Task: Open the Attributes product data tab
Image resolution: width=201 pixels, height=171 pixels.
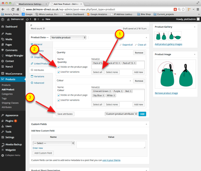Action: point(39,70)
